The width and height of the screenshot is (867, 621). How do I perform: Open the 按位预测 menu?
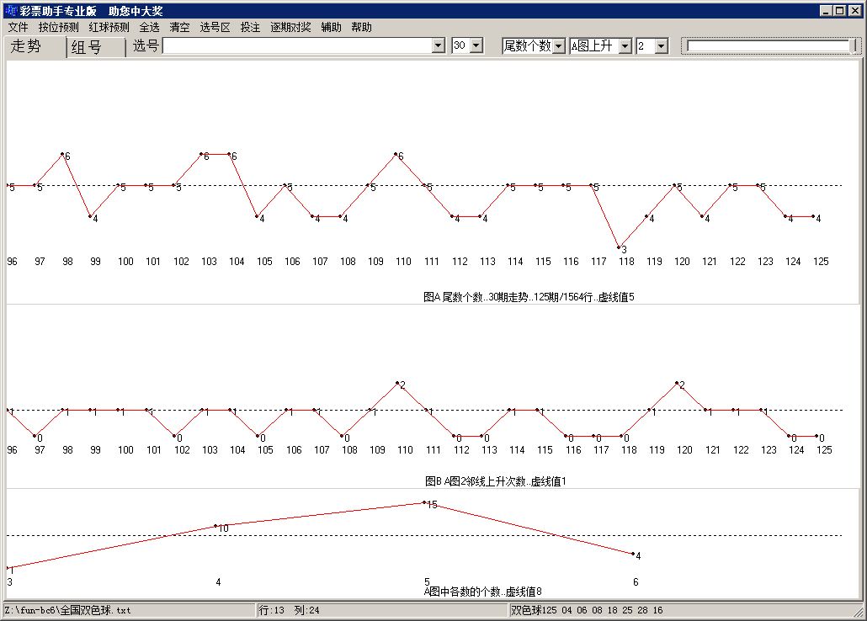[x=59, y=27]
